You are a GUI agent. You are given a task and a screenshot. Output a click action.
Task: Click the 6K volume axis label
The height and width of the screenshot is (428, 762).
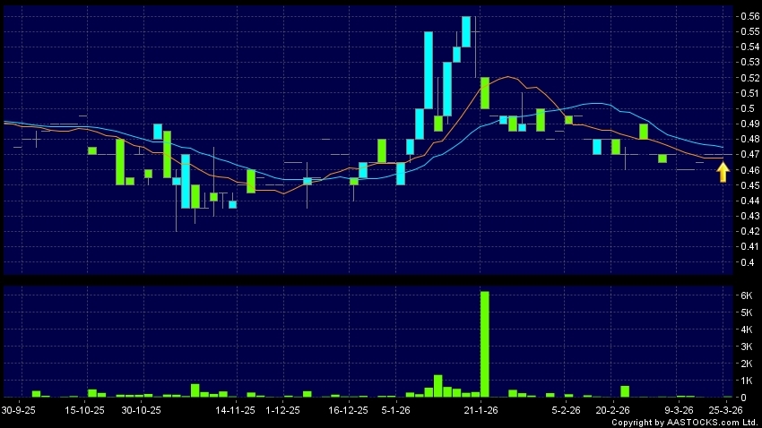(x=743, y=295)
